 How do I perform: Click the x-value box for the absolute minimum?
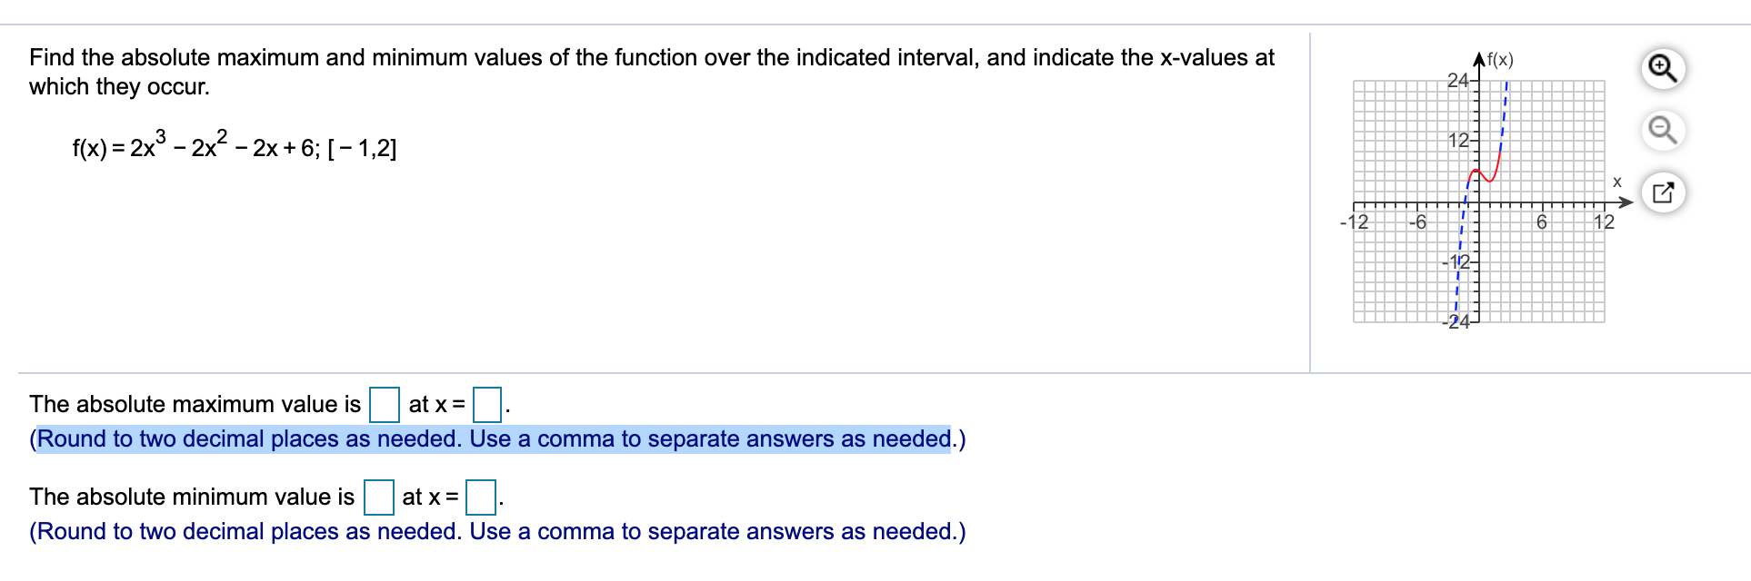pos(481,498)
